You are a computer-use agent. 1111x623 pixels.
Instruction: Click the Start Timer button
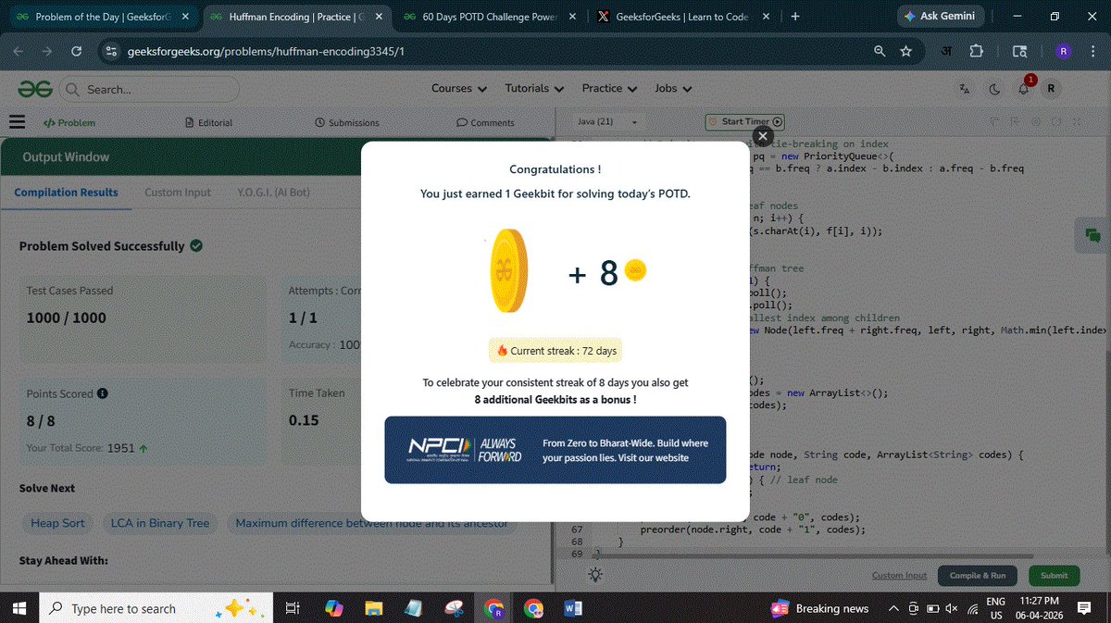pos(745,121)
